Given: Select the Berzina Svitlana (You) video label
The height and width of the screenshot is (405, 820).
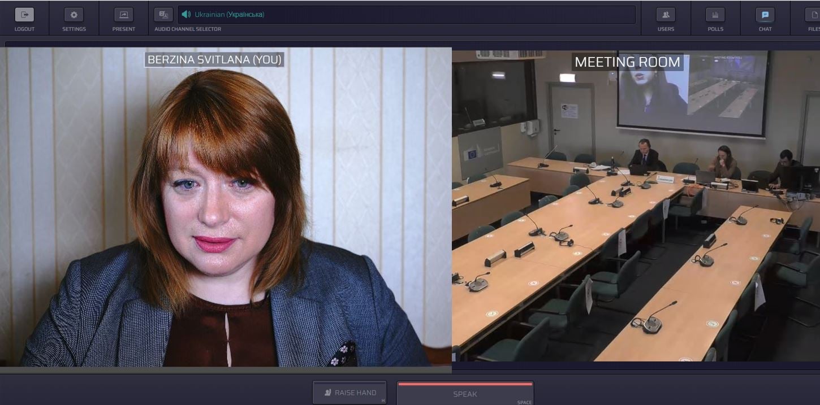Looking at the screenshot, I should [215, 59].
